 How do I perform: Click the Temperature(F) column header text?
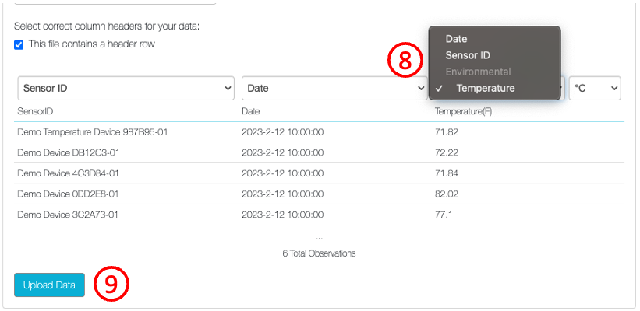point(463,112)
